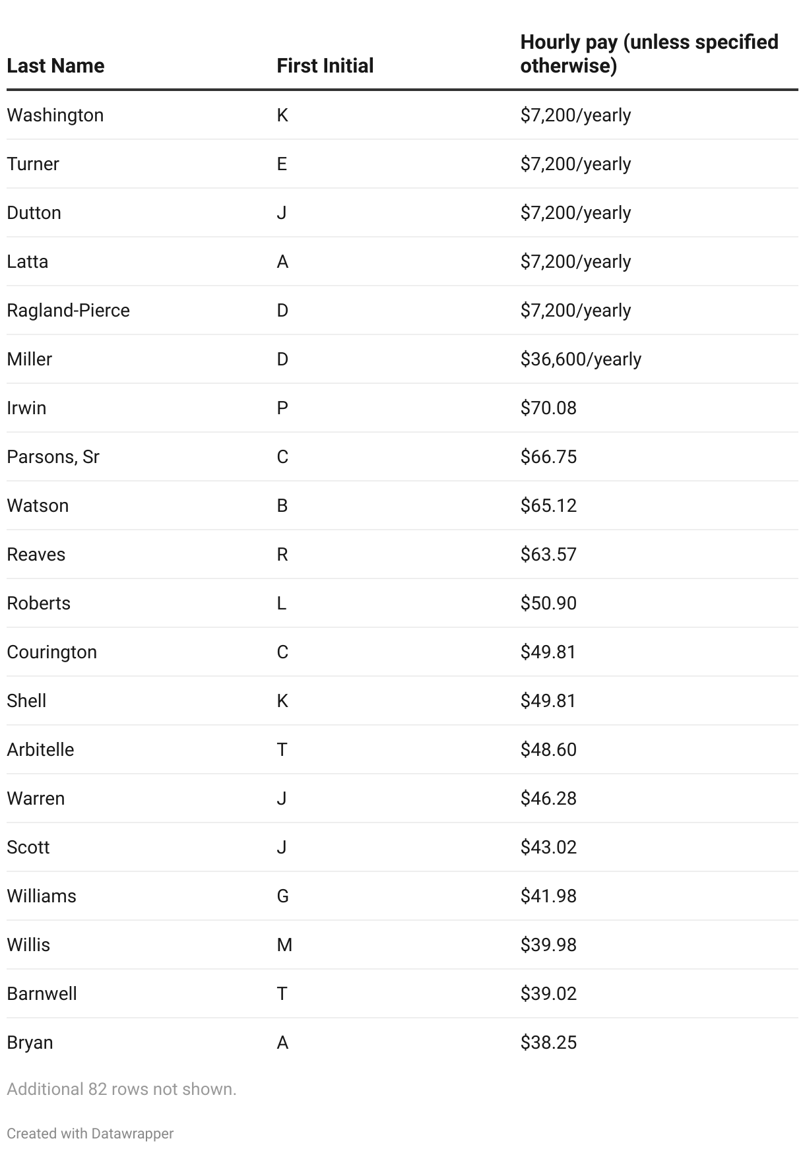This screenshot has width=805, height=1149.
Task: Select Arbitelle's $48.60 pay value
Action: pyautogui.click(x=548, y=750)
